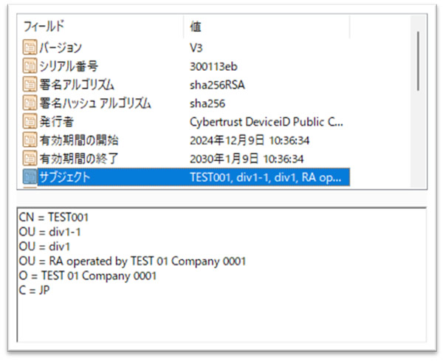The height and width of the screenshot is (361, 443).
Task: Click the TEST001, div1-1 subject value
Action: click(266, 176)
